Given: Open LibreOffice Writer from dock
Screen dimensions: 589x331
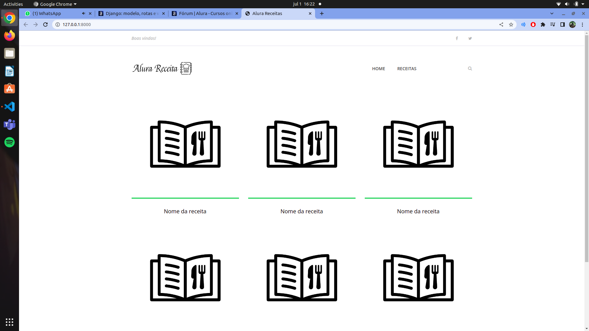Looking at the screenshot, I should click(x=10, y=71).
